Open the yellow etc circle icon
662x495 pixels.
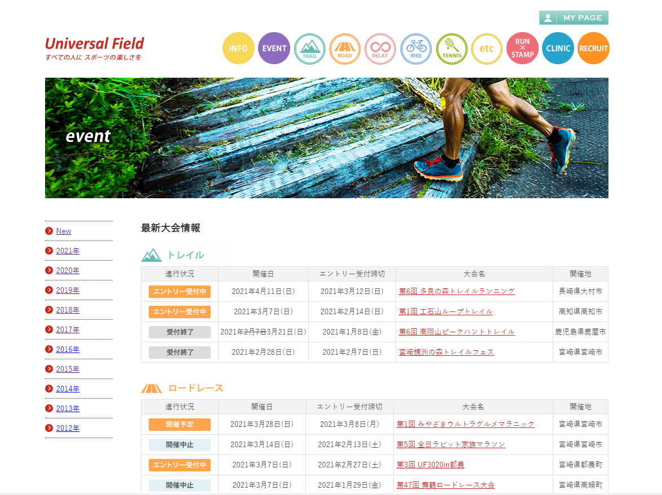(x=487, y=49)
